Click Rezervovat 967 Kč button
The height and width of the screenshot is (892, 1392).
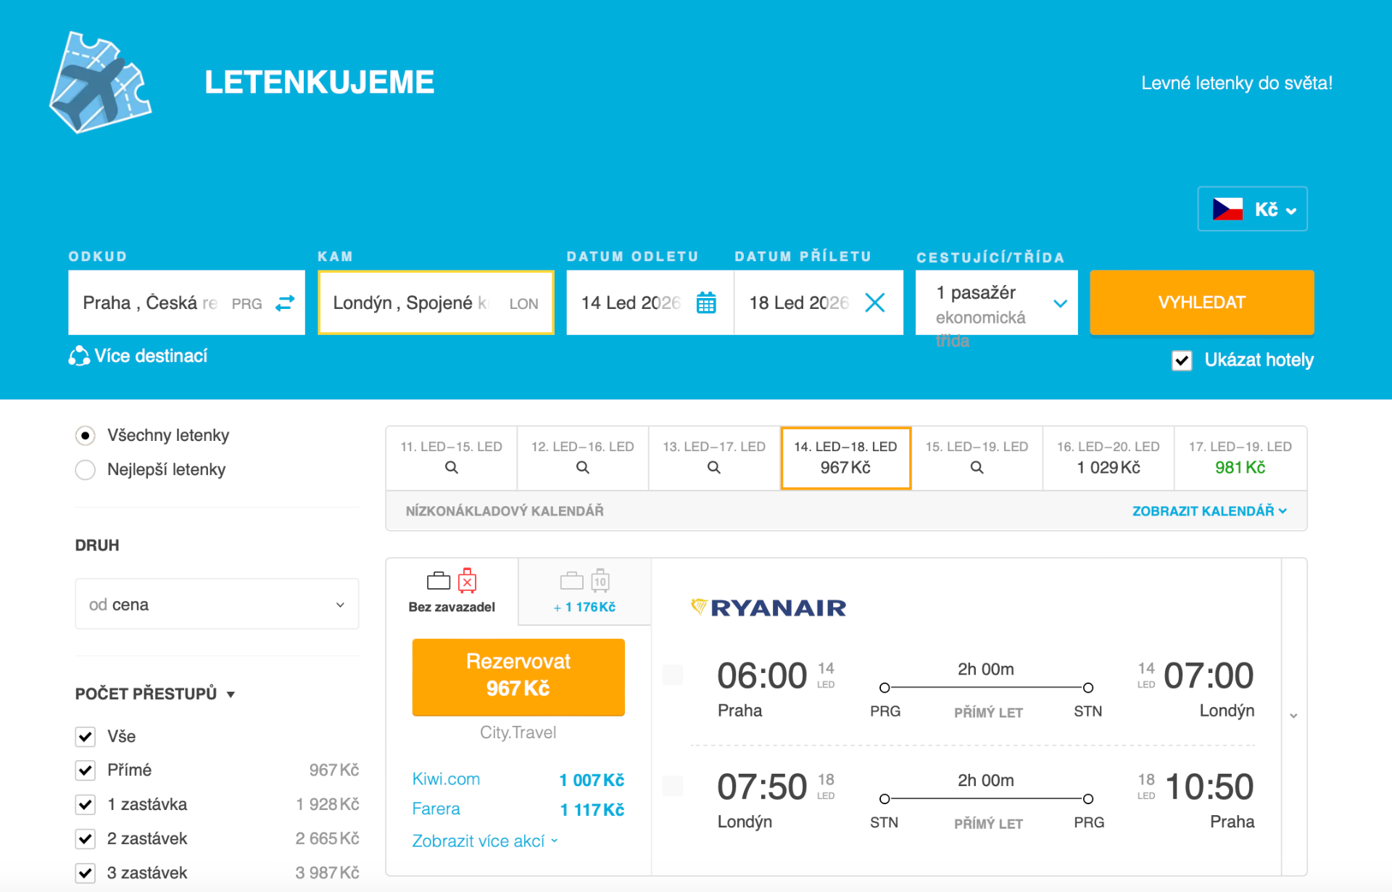click(x=518, y=677)
